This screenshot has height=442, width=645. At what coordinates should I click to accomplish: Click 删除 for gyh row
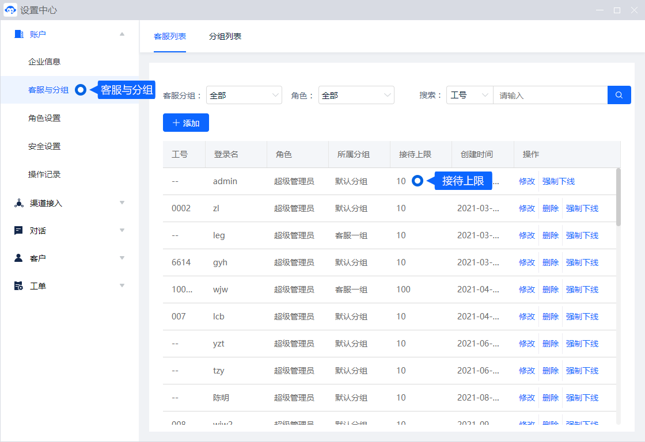click(551, 262)
